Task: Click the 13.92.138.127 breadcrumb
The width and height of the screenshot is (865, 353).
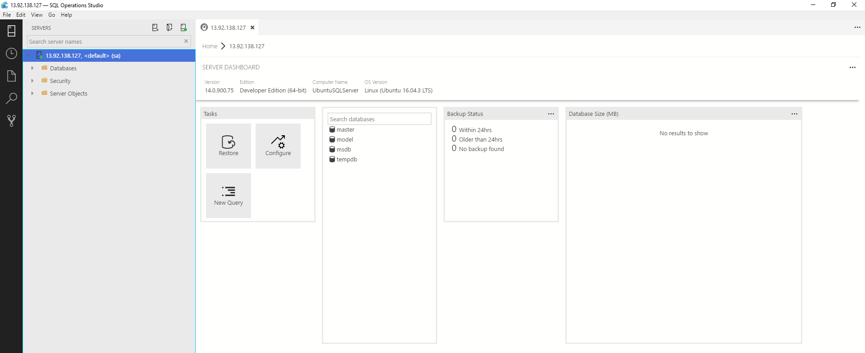Action: (247, 46)
